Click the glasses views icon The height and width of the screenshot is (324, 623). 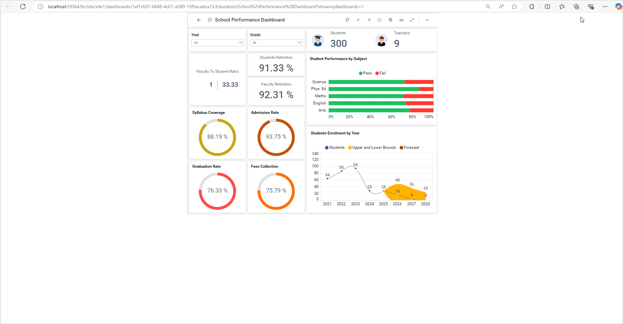coord(401,20)
